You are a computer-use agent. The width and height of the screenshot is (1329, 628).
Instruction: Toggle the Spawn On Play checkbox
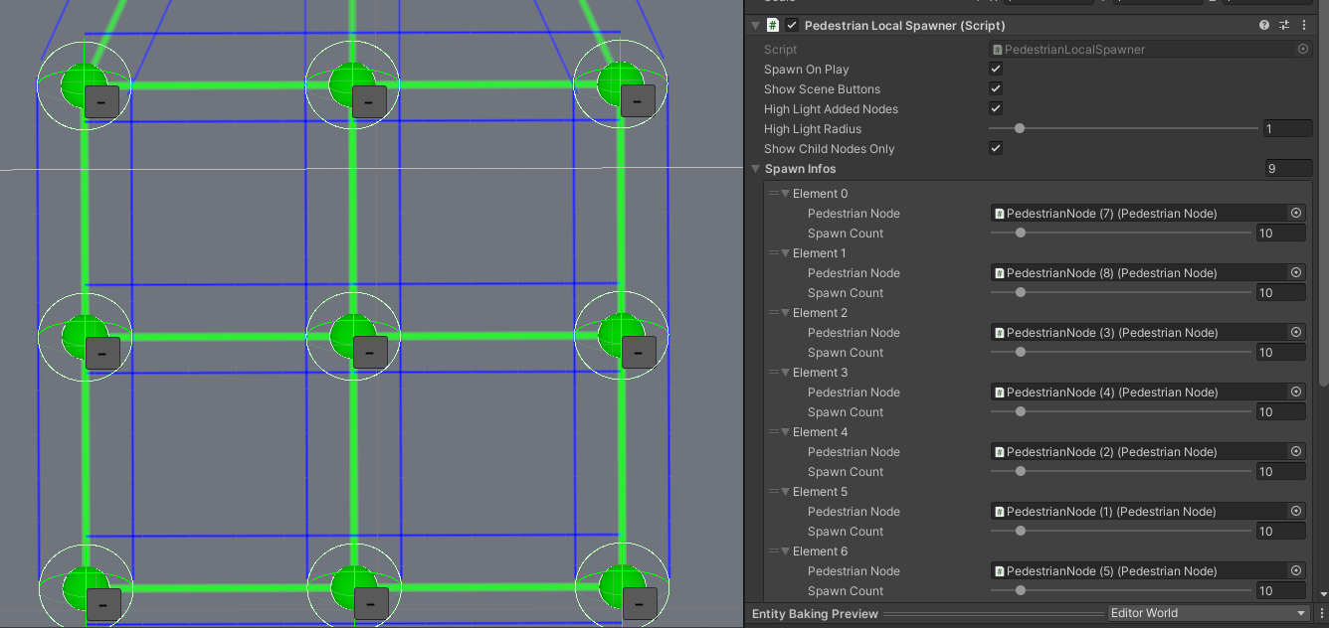996,69
